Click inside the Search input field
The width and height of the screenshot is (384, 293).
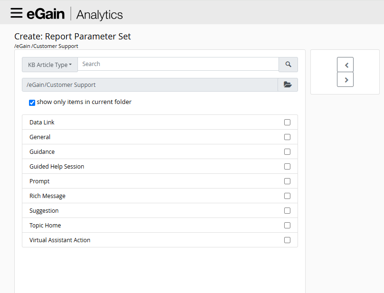[178, 64]
